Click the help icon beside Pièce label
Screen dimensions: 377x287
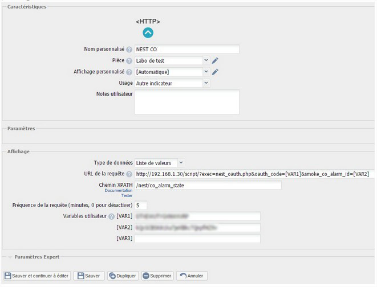129,61
